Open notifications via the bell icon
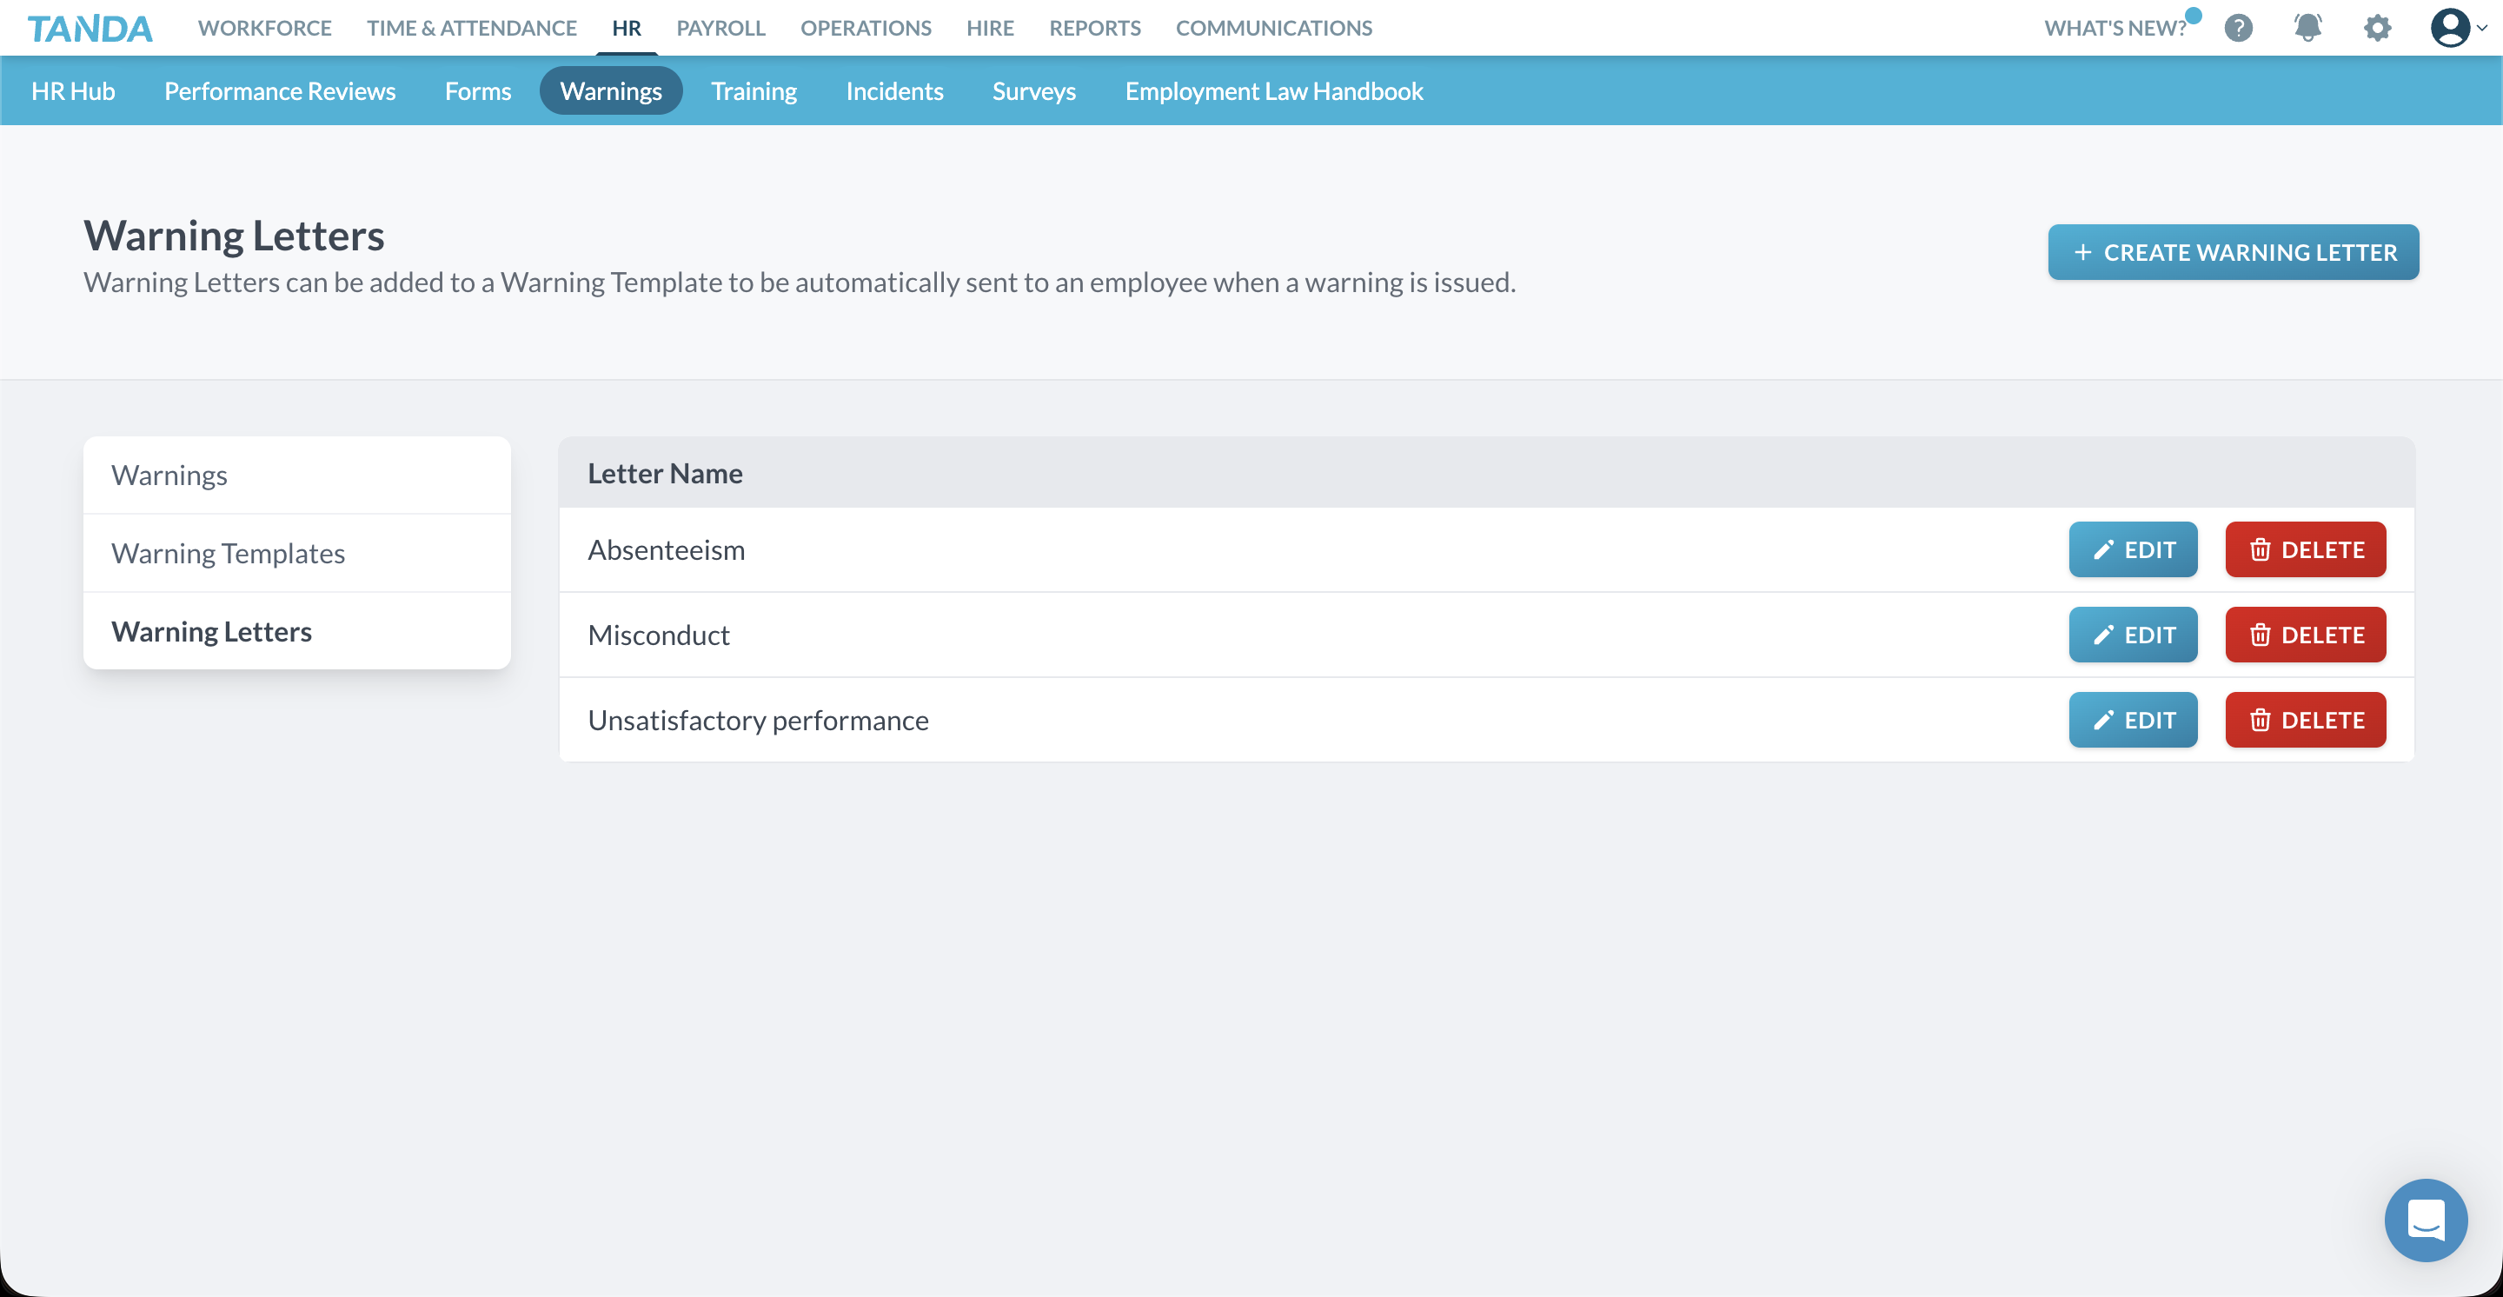2503x1297 pixels. 2307,28
